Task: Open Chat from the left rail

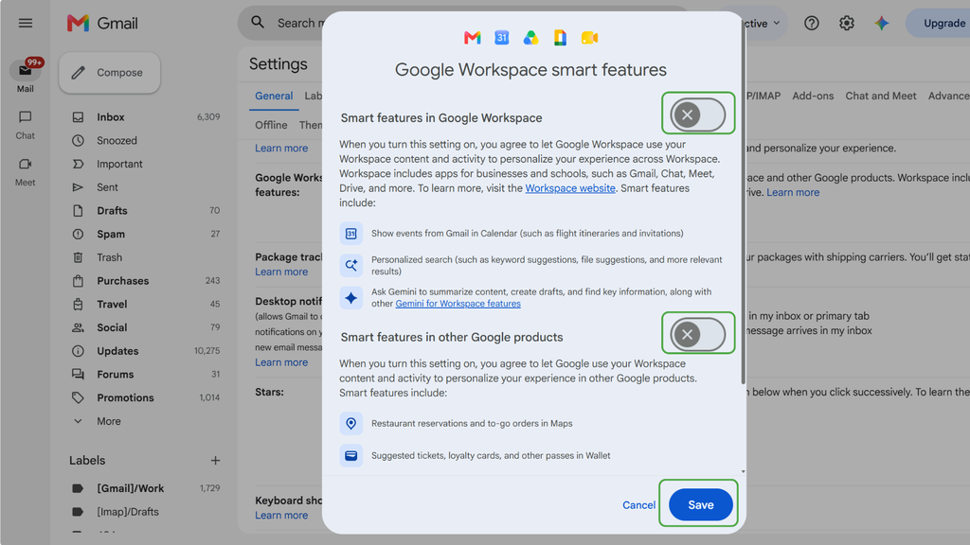Action: pyautogui.click(x=25, y=126)
